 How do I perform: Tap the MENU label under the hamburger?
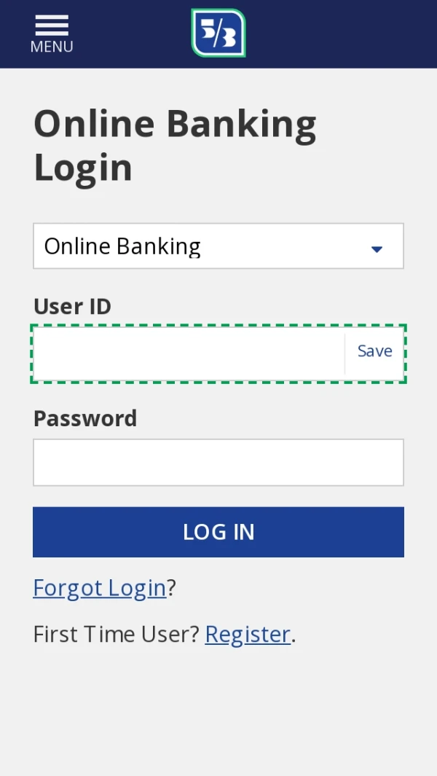(x=52, y=47)
